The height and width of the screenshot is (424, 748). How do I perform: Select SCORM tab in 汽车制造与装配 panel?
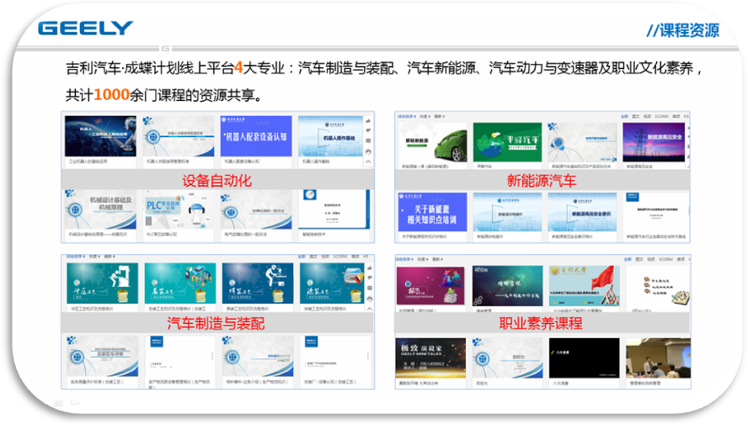coord(340,257)
